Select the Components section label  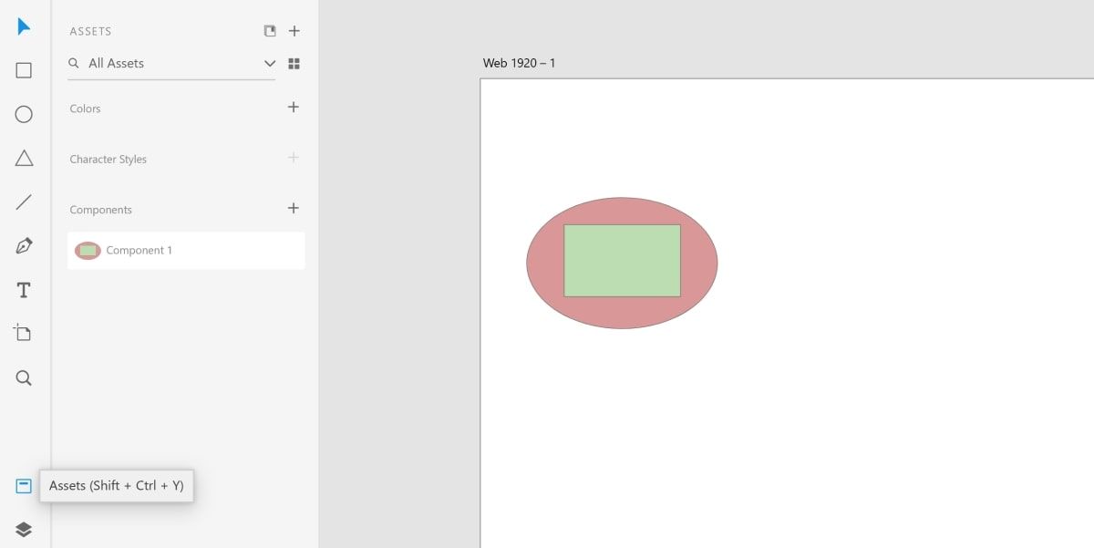click(100, 210)
